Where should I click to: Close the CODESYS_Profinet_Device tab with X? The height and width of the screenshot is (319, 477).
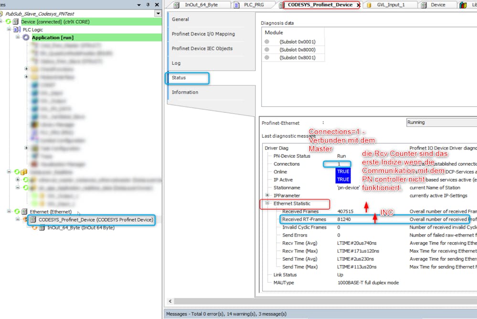[x=358, y=5]
